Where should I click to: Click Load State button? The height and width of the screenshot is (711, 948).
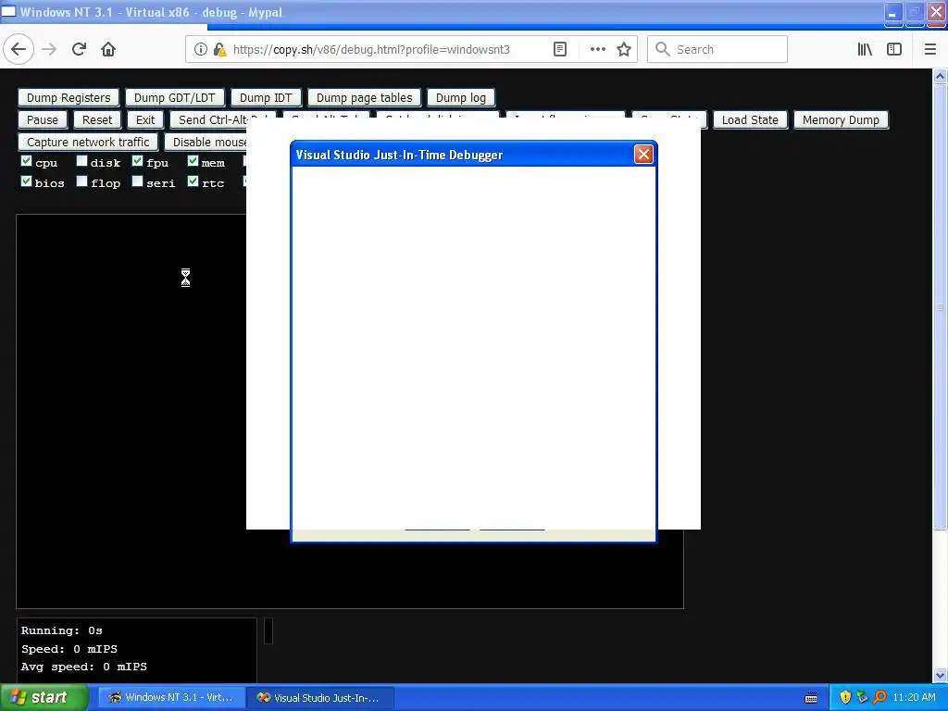click(x=750, y=120)
